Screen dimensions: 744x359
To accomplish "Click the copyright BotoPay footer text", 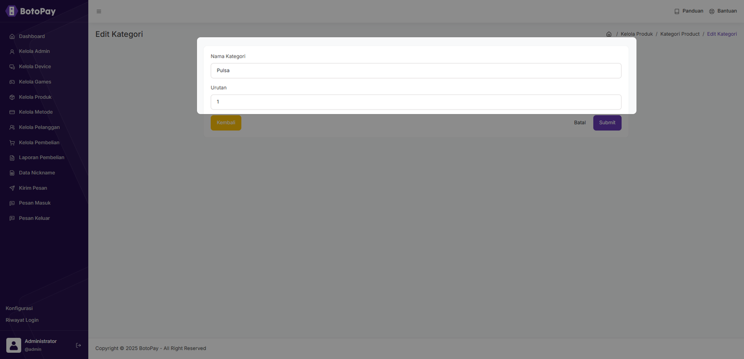I will (x=151, y=348).
